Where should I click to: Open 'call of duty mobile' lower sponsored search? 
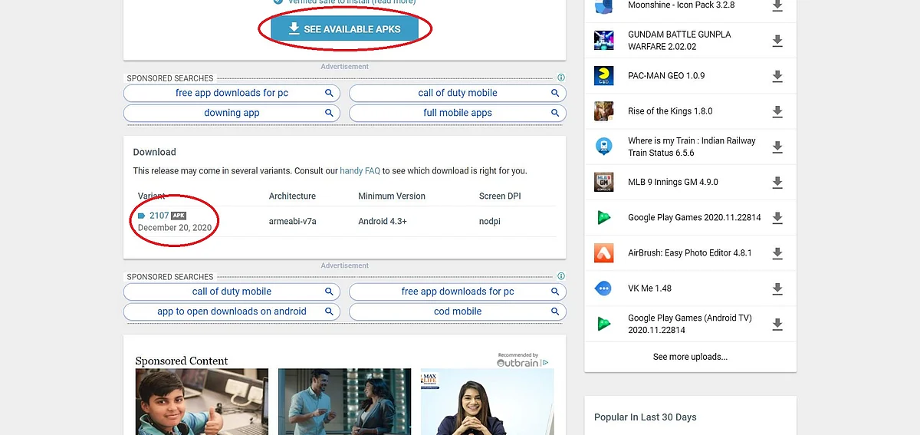pyautogui.click(x=232, y=292)
